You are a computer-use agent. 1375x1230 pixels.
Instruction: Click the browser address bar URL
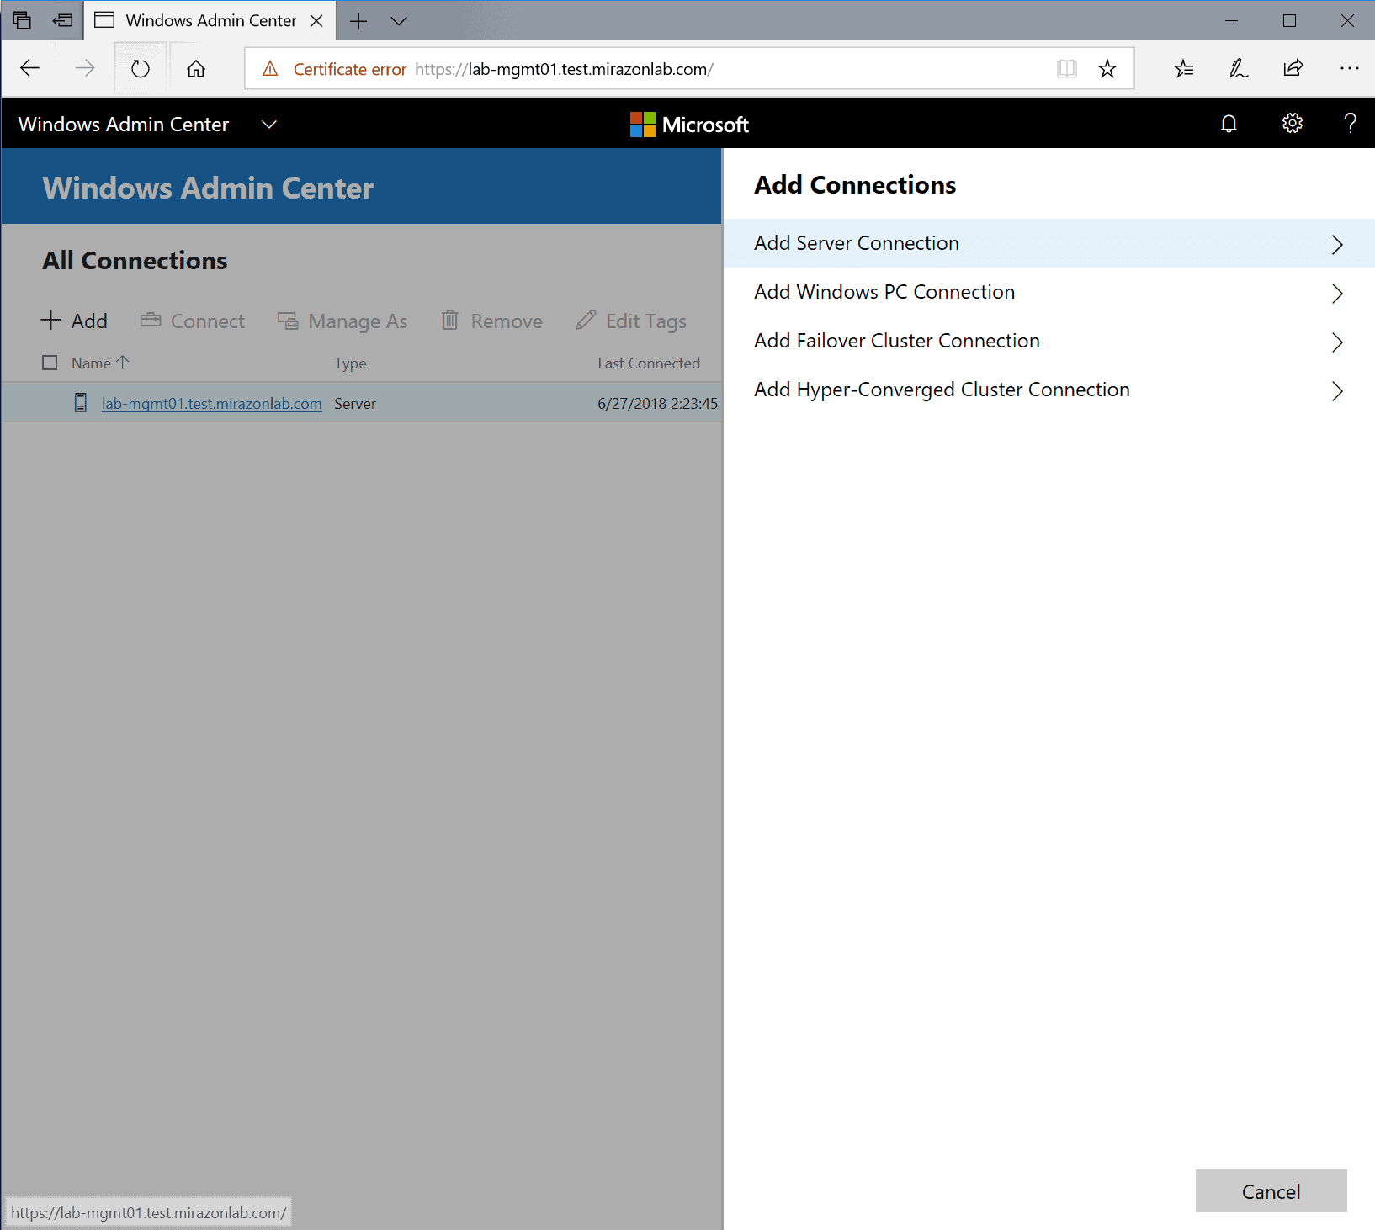coord(589,69)
